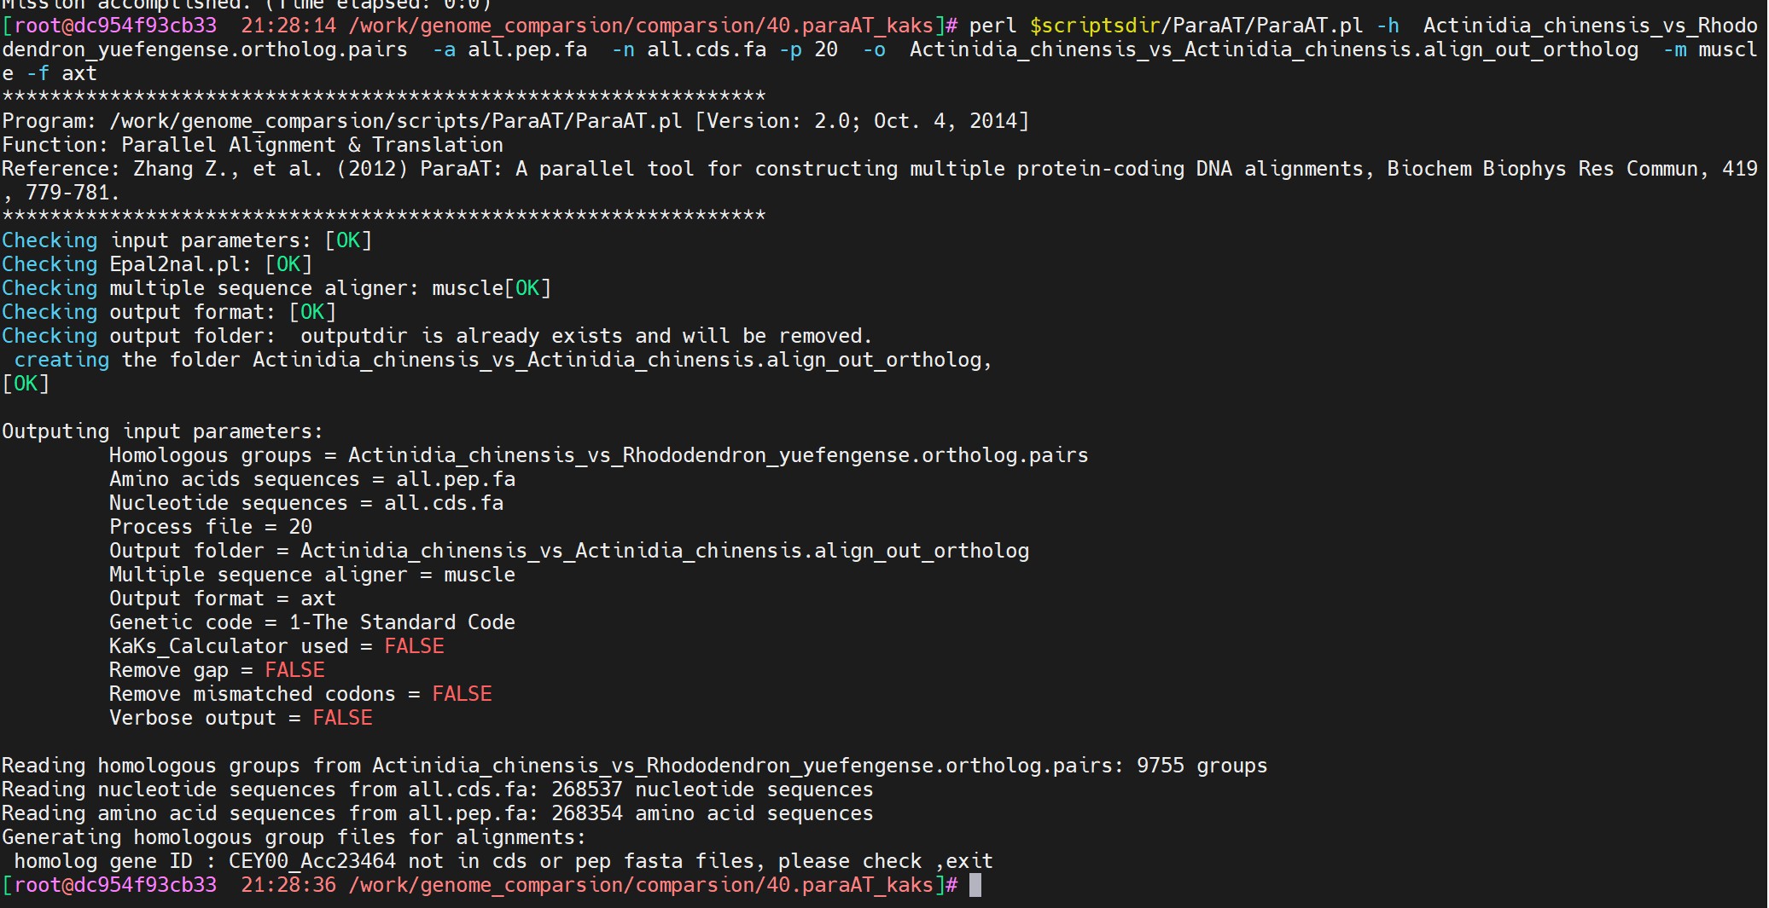This screenshot has width=1769, height=908.
Task: Click '$scriptsdir' variable in the perl command
Action: click(1095, 26)
